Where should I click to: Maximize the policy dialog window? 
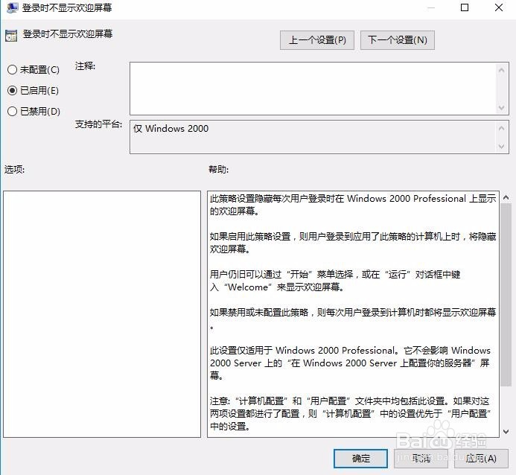click(x=465, y=7)
